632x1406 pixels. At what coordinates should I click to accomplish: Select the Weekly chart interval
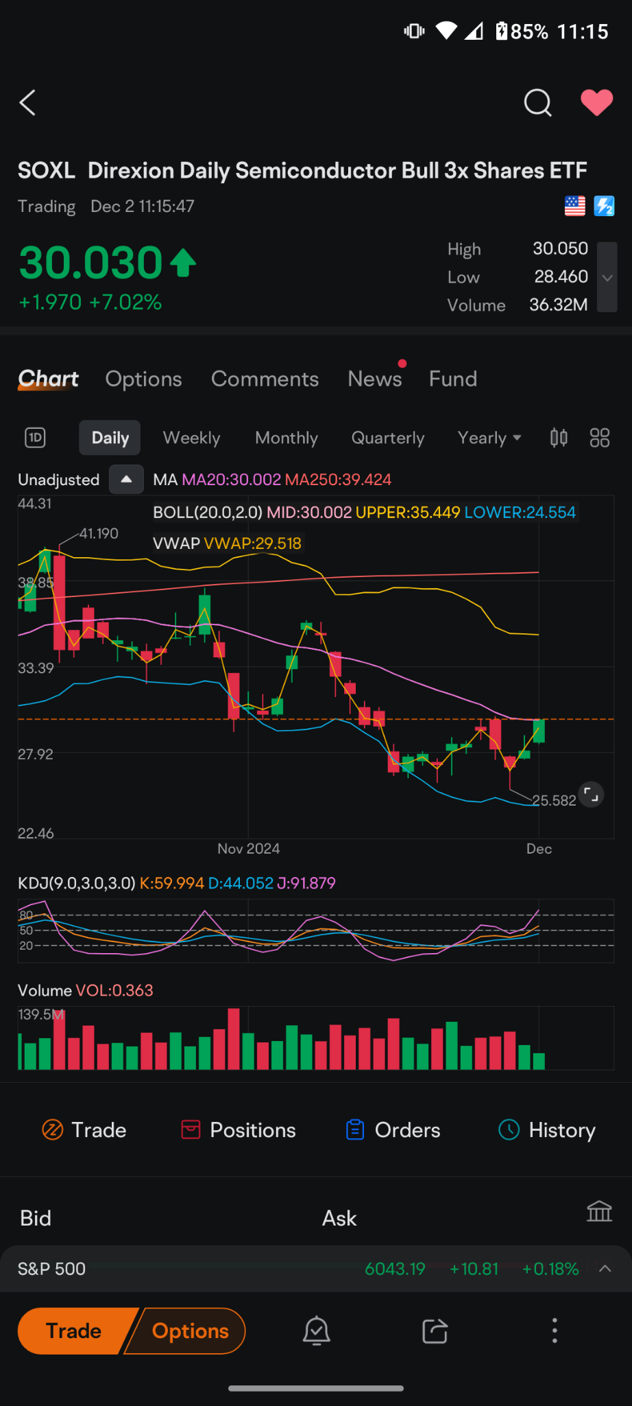pyautogui.click(x=191, y=438)
